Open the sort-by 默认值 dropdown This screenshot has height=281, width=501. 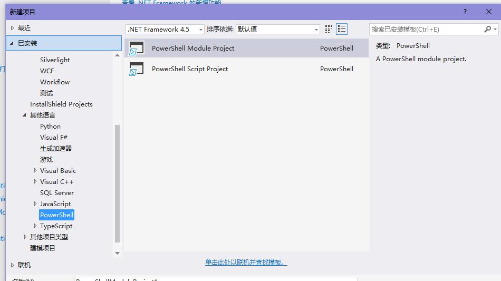pyautogui.click(x=277, y=30)
